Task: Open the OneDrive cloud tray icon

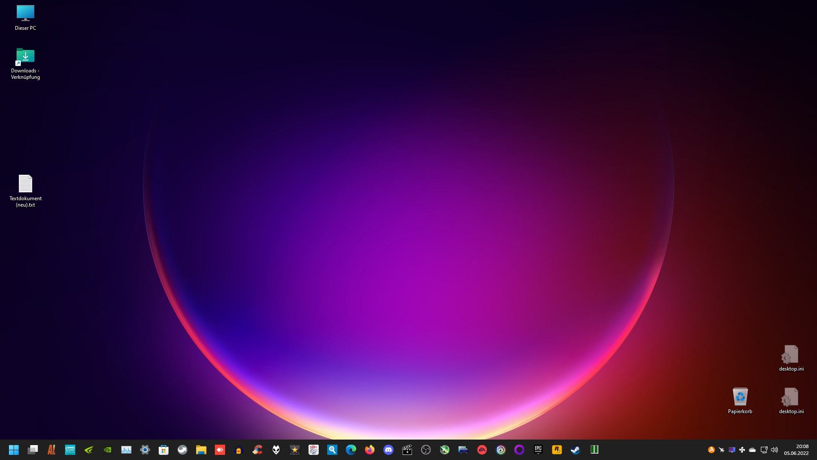Action: pos(752,450)
